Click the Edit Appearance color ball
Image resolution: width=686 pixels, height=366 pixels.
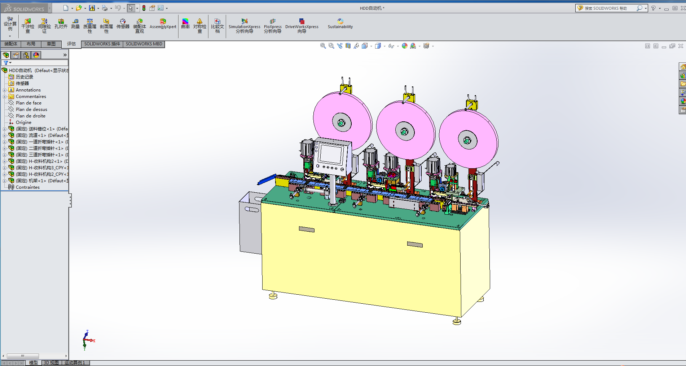(x=404, y=46)
